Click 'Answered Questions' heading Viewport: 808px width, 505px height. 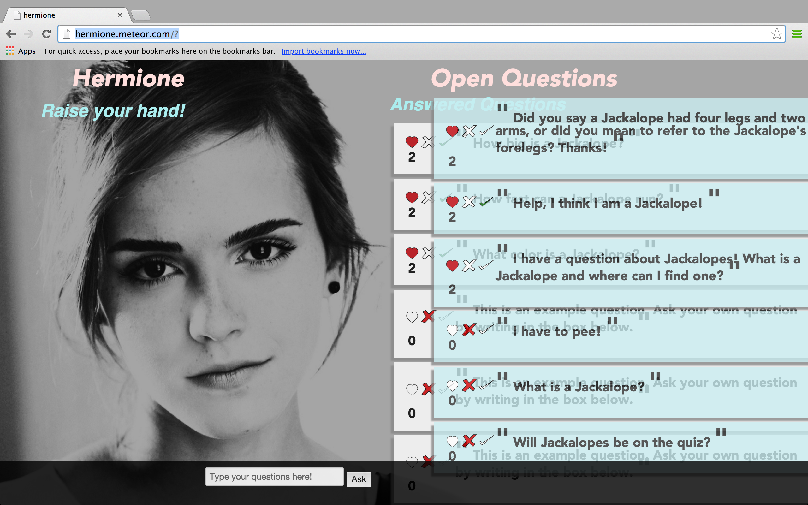pos(412,104)
